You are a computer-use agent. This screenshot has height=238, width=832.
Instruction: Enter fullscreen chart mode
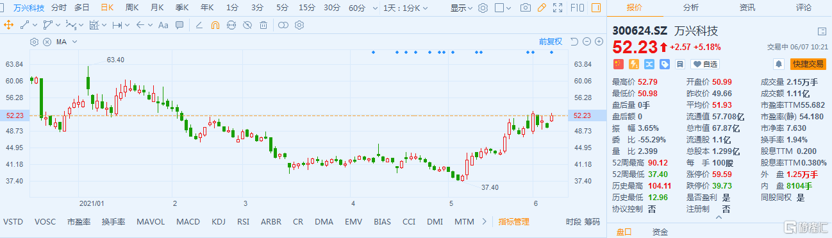(558, 8)
